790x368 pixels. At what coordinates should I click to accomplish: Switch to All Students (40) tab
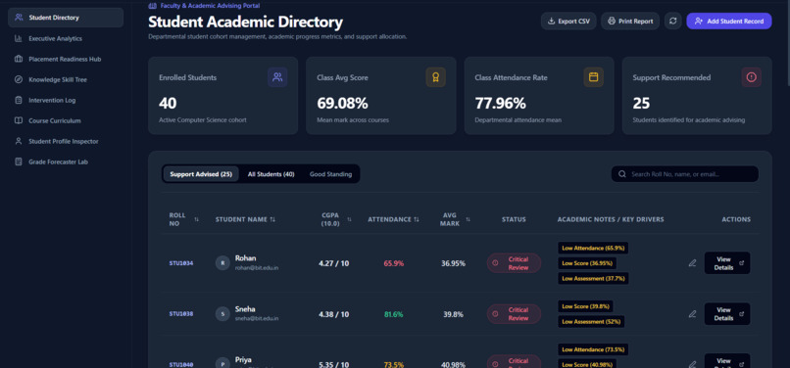[x=272, y=174]
